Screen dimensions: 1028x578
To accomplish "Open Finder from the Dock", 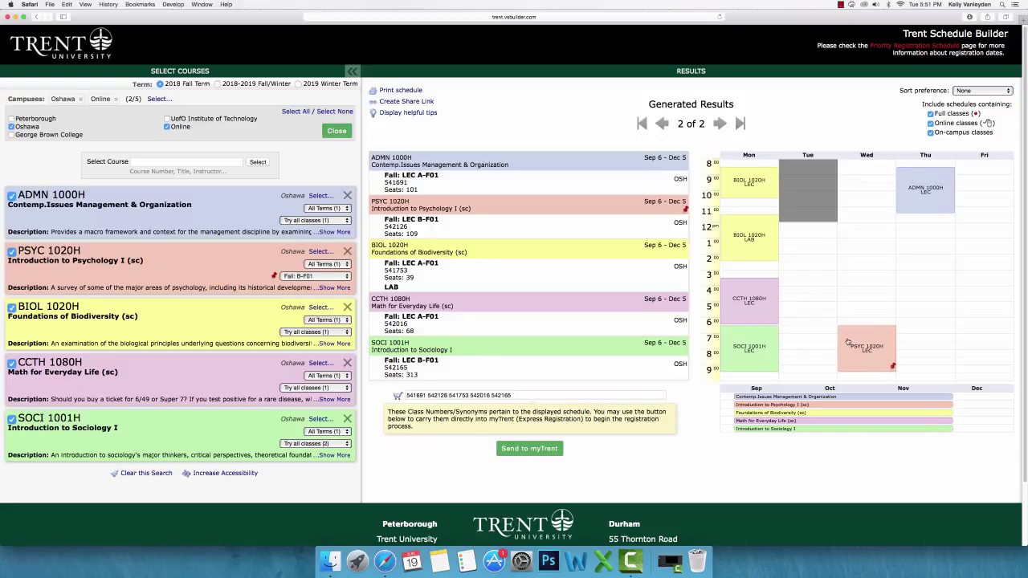I will coord(330,560).
